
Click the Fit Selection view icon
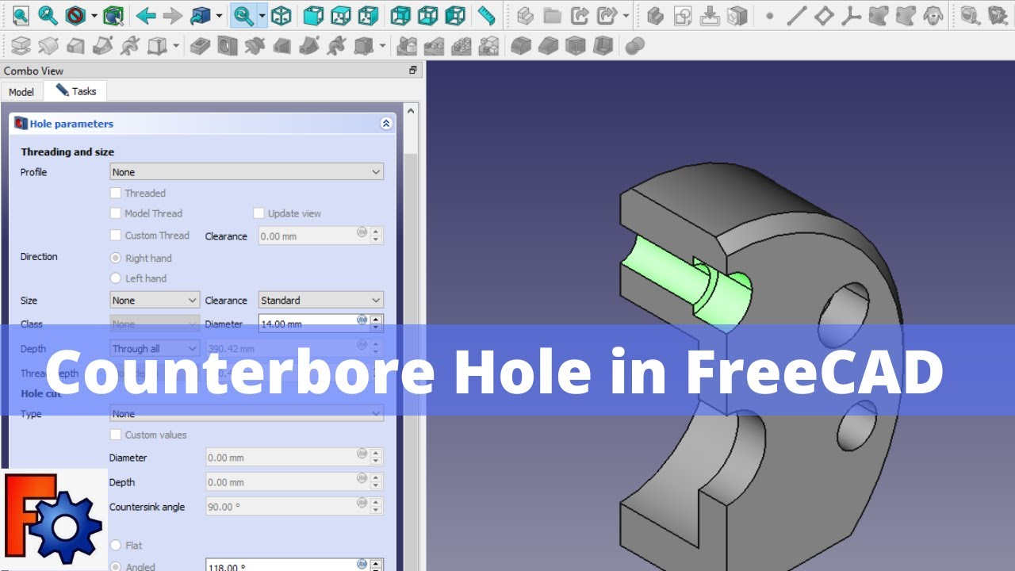tap(48, 15)
